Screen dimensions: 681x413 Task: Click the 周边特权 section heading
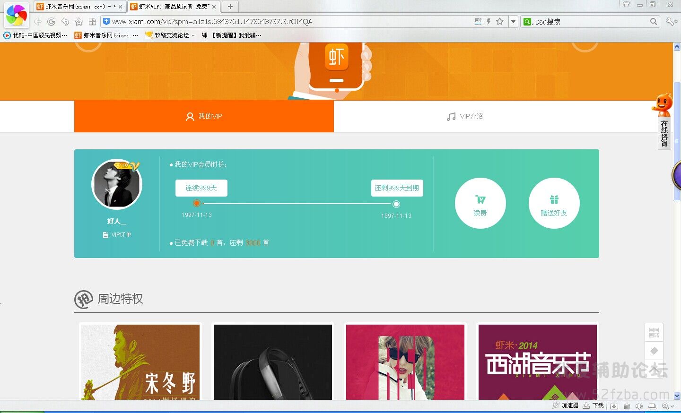[x=120, y=299]
